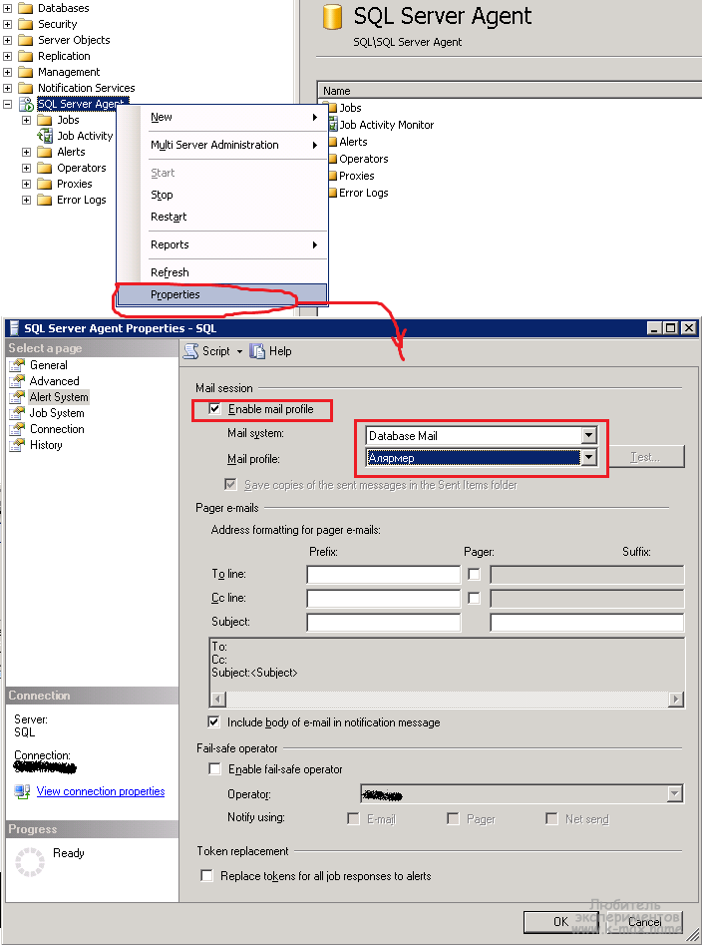Click left arrow of preview horizontal scrollbar

point(217,699)
